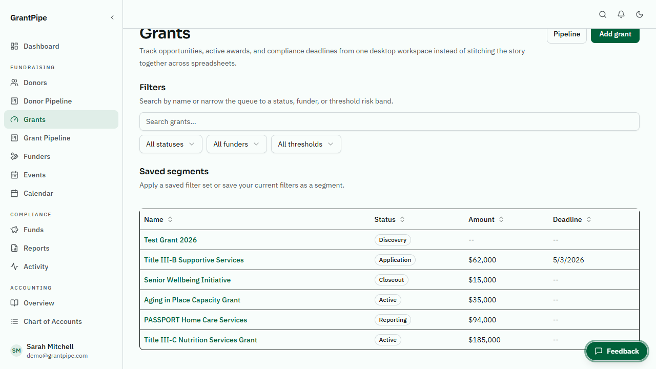Click the Donors people icon
The image size is (656, 369).
pos(14,83)
